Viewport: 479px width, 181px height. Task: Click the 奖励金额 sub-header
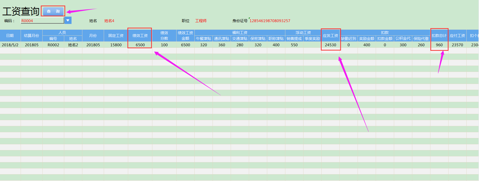[x=367, y=39]
